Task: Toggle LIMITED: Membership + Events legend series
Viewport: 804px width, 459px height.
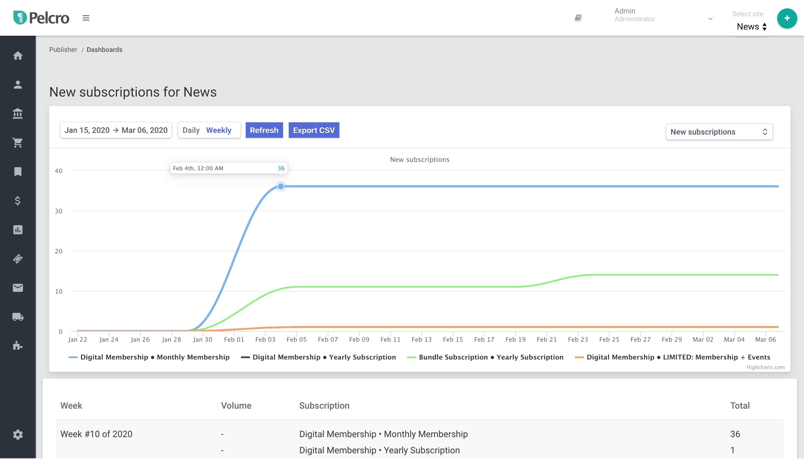Action: pyautogui.click(x=672, y=357)
